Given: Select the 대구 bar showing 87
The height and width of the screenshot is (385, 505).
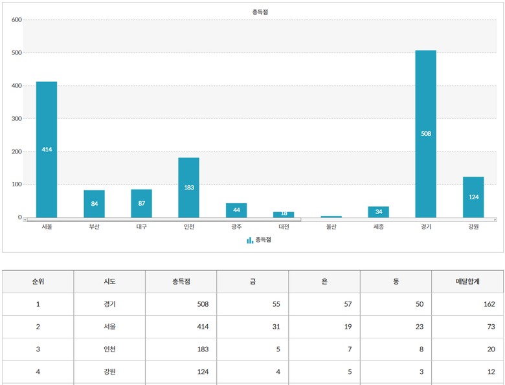Looking at the screenshot, I should coord(141,203).
